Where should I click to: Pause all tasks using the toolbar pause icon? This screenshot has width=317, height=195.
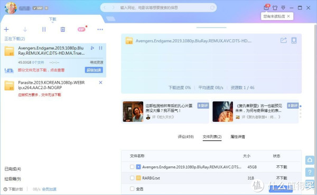pos(44,30)
